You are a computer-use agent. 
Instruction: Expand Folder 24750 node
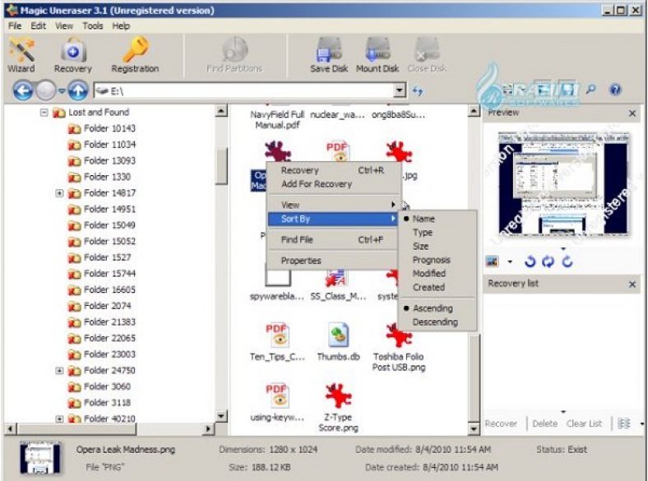tap(59, 371)
